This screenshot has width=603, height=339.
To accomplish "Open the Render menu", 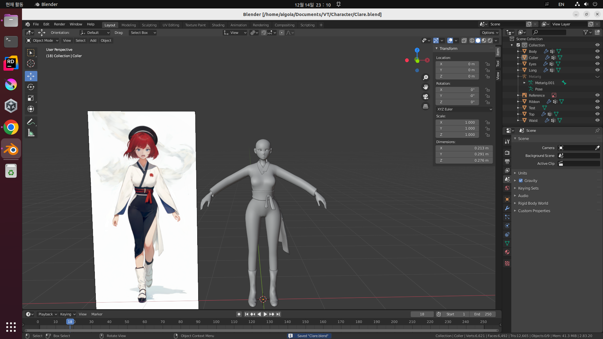I will pyautogui.click(x=59, y=24).
